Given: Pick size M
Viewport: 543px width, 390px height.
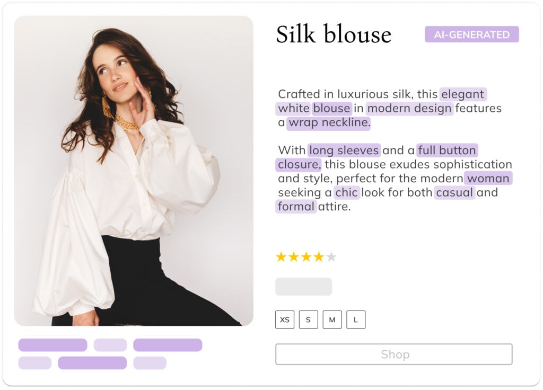Looking at the screenshot, I should coord(332,320).
